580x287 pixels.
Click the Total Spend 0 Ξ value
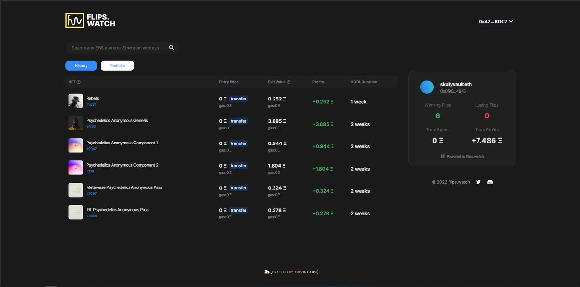(438, 141)
